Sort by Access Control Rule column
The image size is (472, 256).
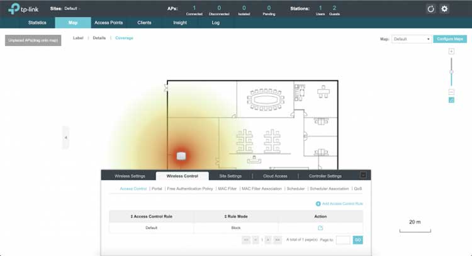click(151, 216)
